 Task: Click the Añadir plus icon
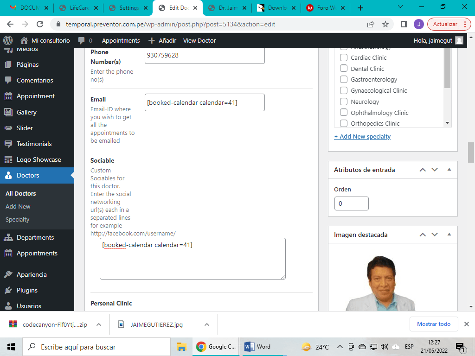click(152, 41)
